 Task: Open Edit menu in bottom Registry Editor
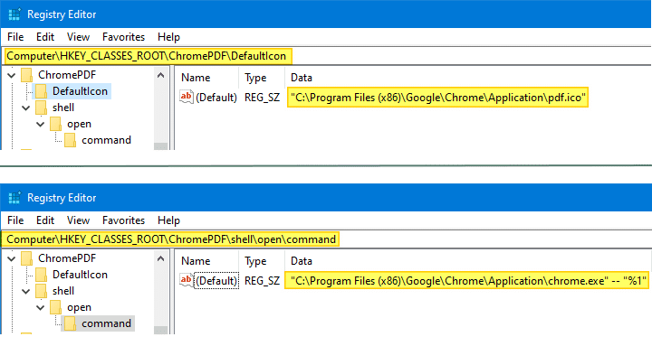tap(45, 220)
